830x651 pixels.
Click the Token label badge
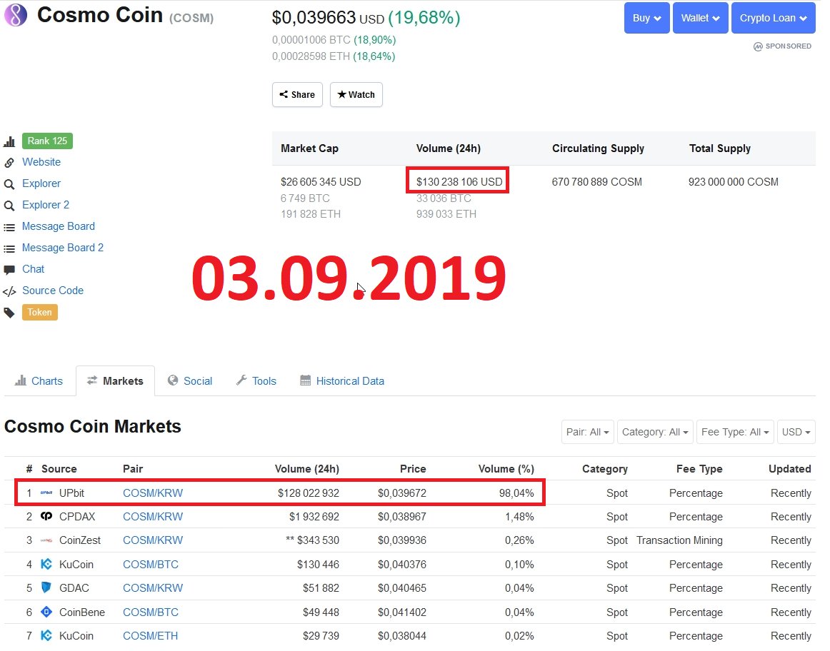[40, 312]
